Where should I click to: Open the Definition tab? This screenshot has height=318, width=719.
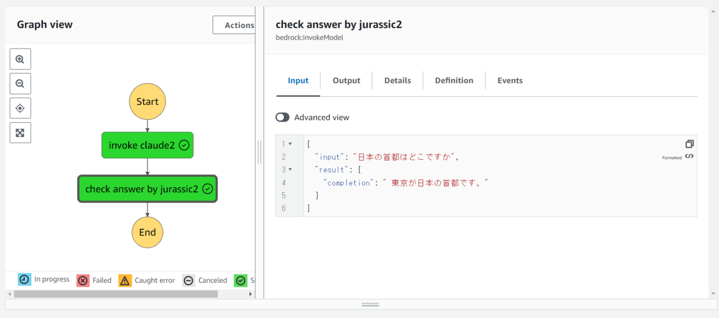coord(454,80)
